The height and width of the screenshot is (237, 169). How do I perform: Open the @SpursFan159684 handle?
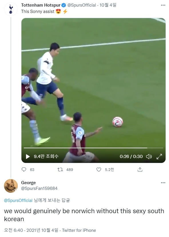39,188
